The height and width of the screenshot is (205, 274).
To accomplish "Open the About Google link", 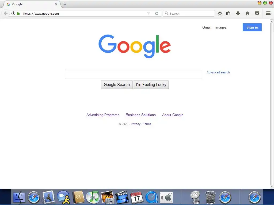I will [173, 115].
